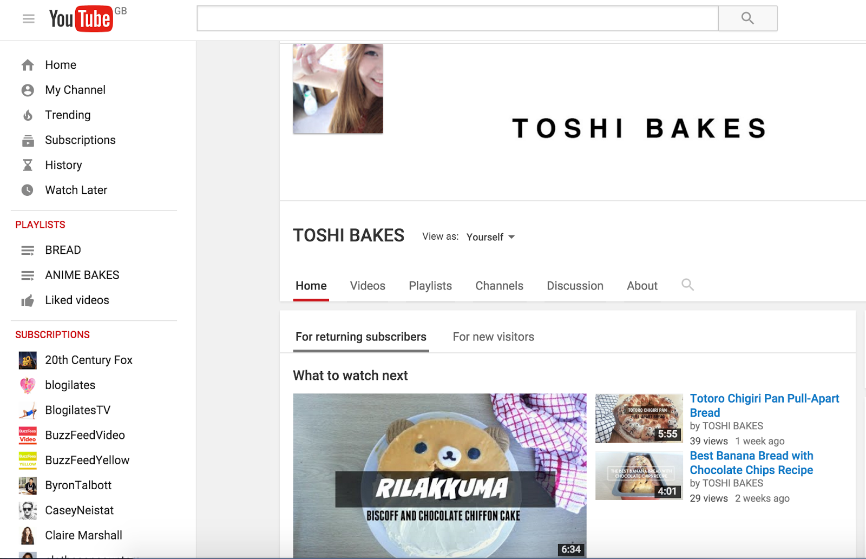The height and width of the screenshot is (559, 866).
Task: Click the 20th Century Fox channel avatar
Action: point(28,360)
